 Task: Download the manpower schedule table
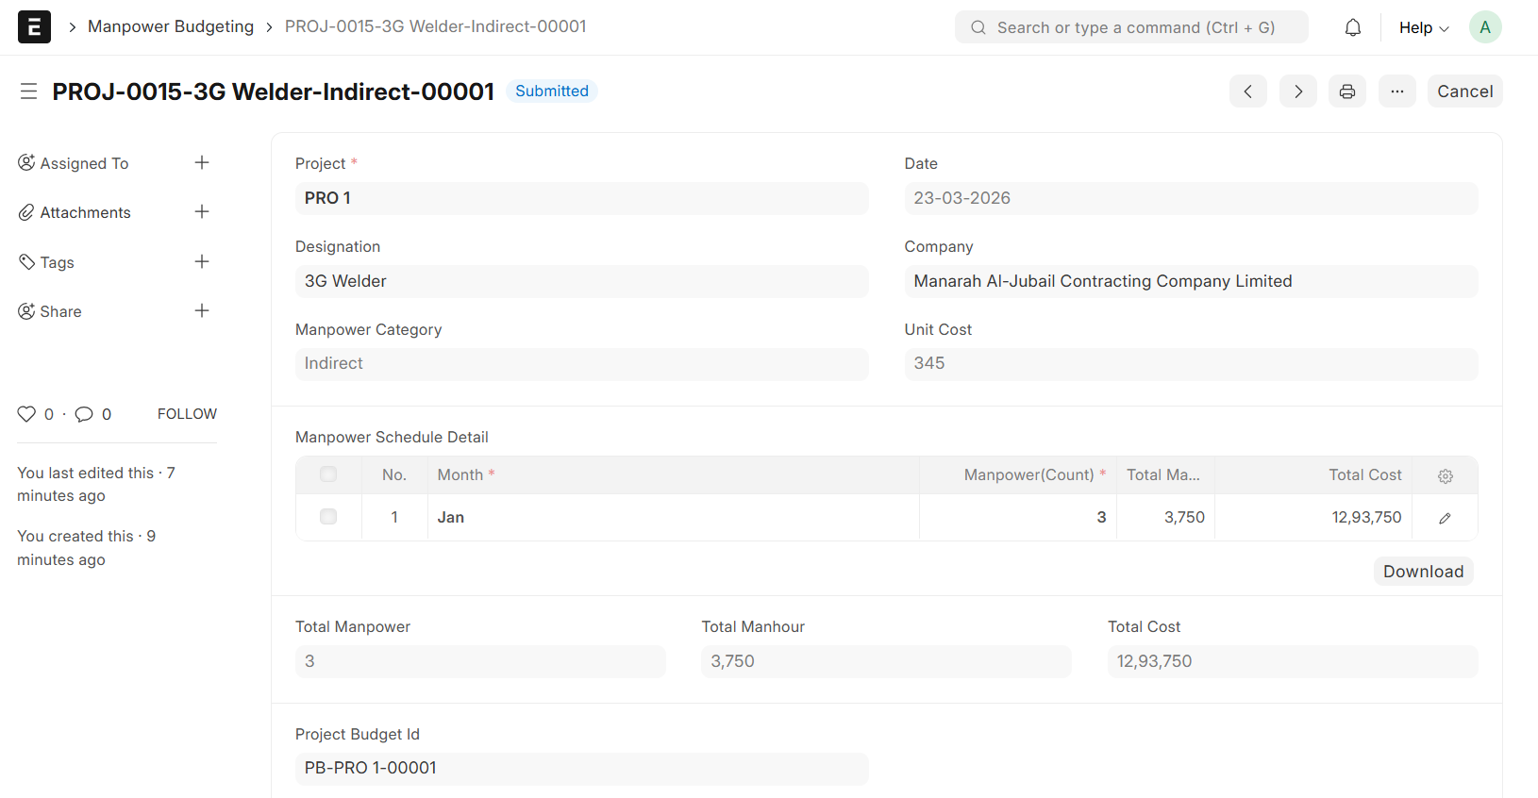pyautogui.click(x=1422, y=572)
